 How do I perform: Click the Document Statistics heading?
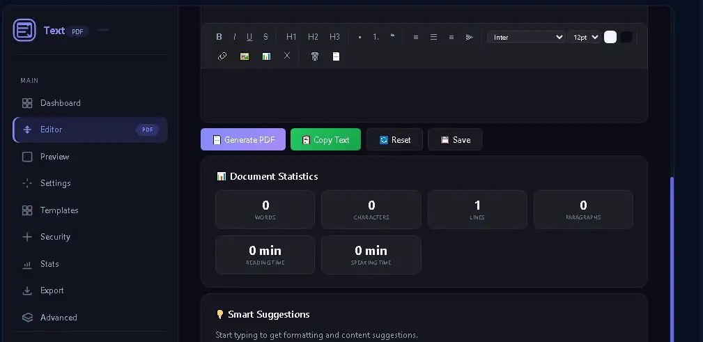[x=268, y=176]
